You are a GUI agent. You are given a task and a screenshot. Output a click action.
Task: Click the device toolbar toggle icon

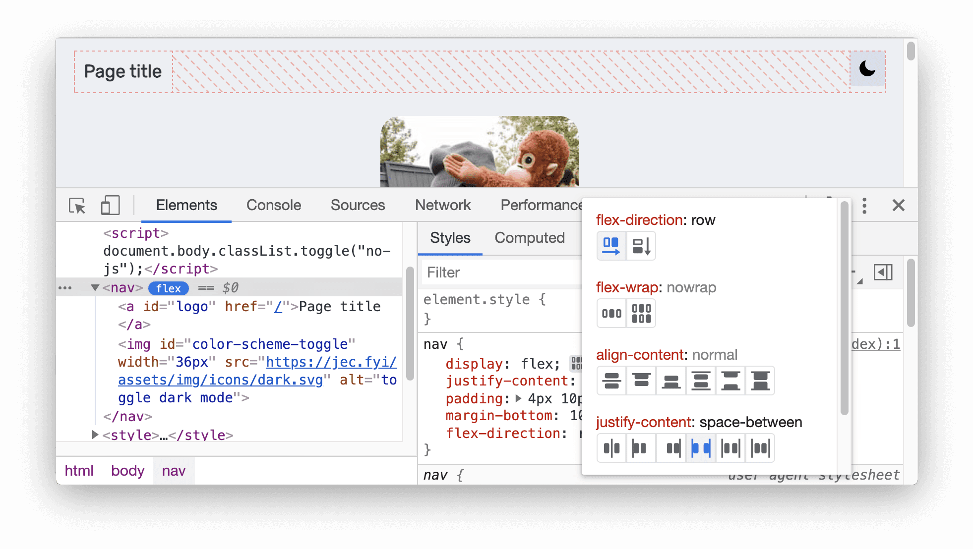point(109,206)
